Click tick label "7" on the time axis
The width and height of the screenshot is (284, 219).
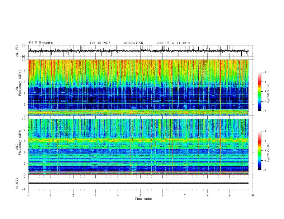185,195
